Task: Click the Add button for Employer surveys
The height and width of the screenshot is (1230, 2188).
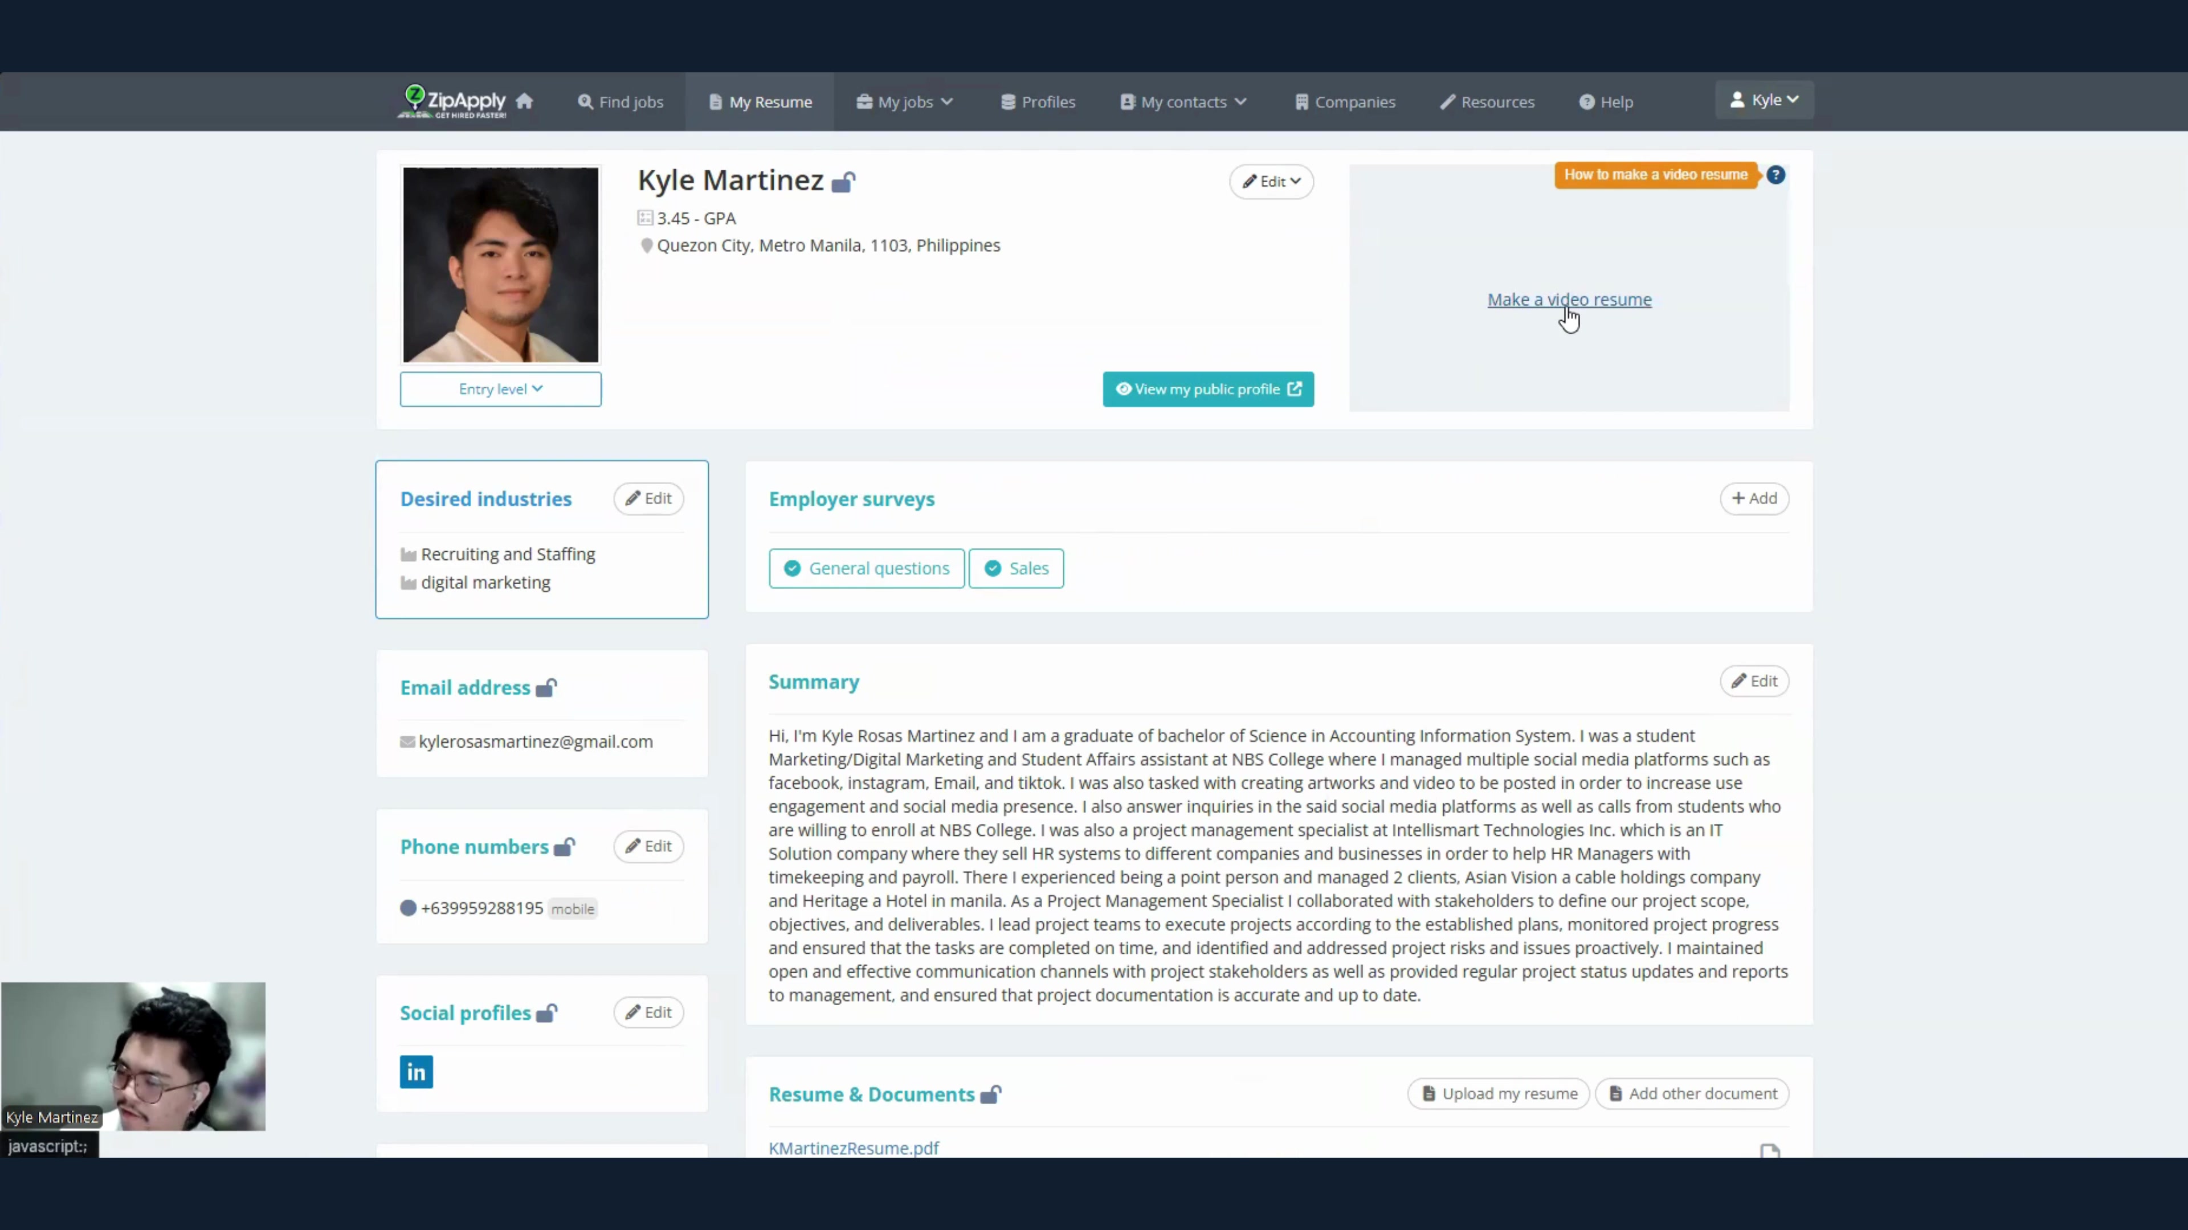Action: (1754, 498)
